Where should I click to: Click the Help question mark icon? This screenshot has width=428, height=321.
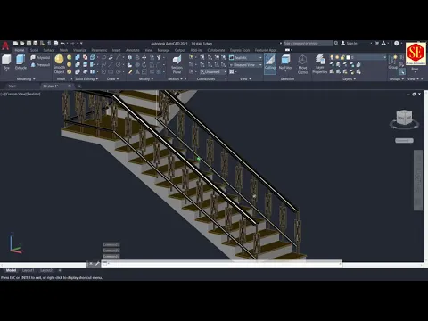coord(397,44)
